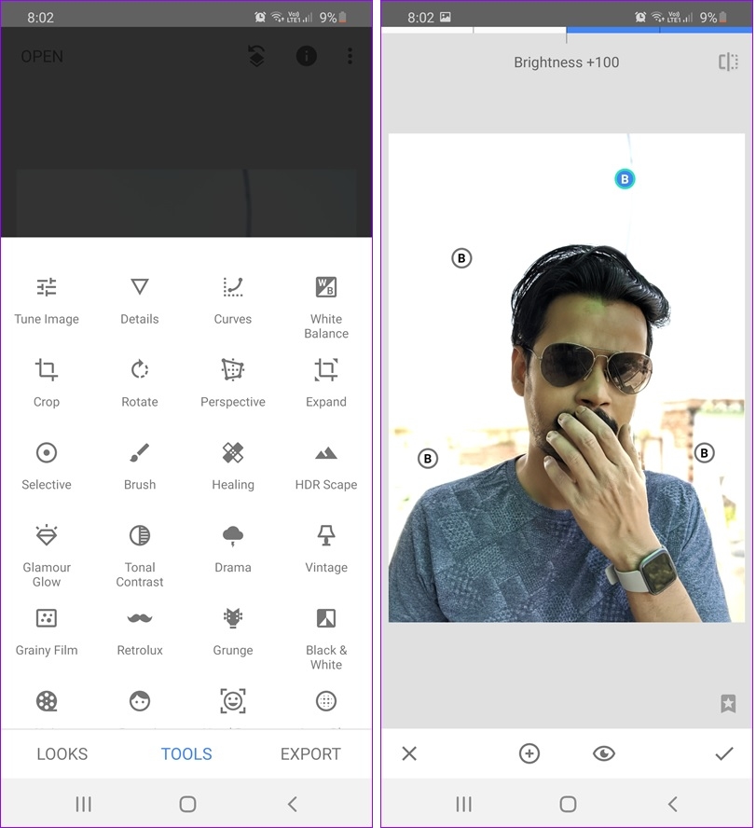Apply the edit with the checkmark
756x828 pixels.
[724, 753]
